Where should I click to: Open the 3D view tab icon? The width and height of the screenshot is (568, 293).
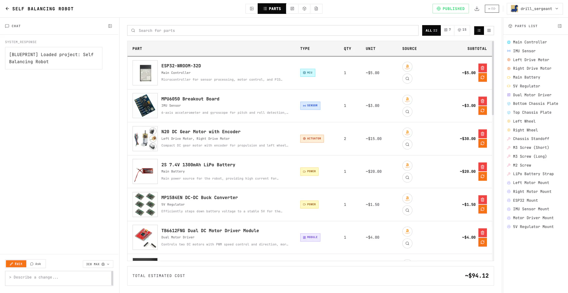coord(304,9)
